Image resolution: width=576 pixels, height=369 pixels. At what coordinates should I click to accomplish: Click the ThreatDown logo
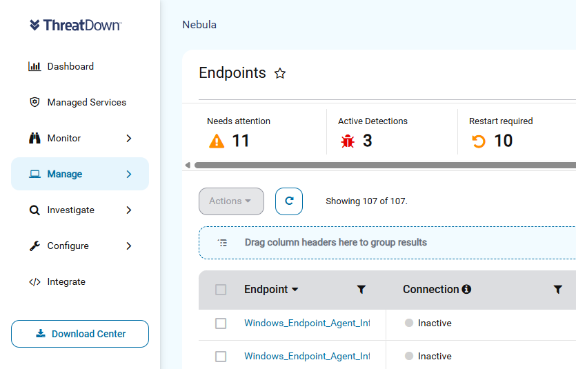click(x=75, y=25)
